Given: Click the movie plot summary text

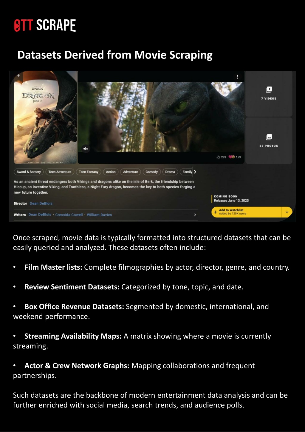Looking at the screenshot, I should pos(104,187).
